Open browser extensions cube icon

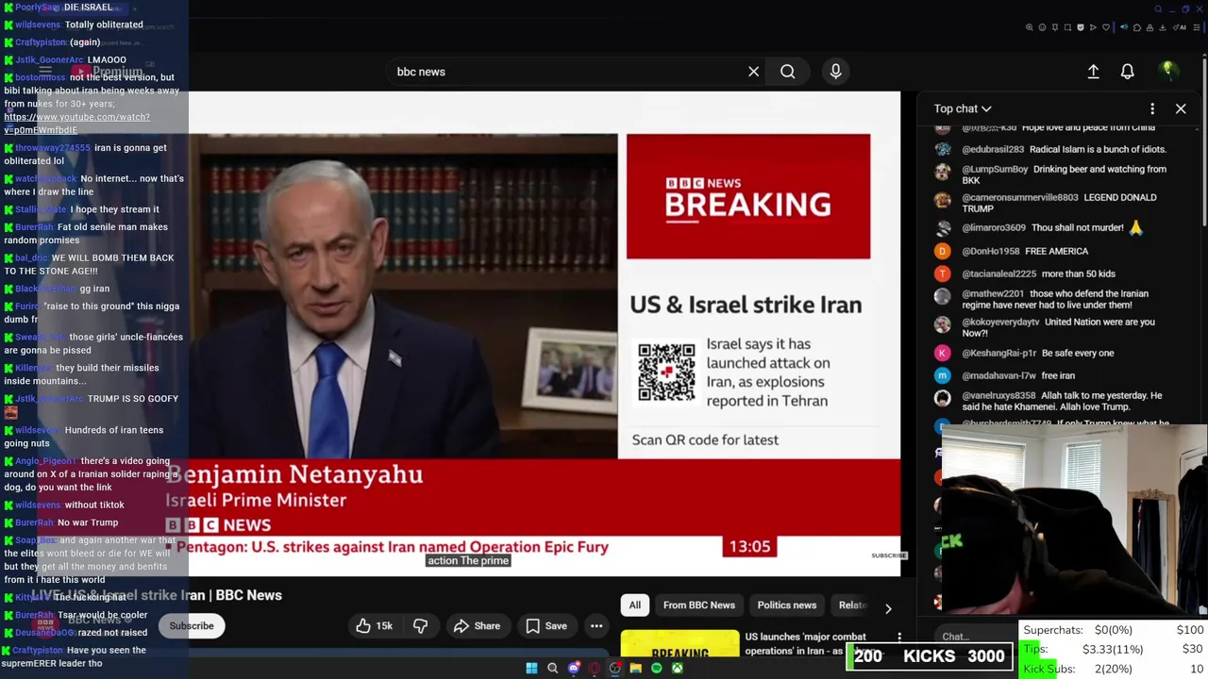coord(1137,27)
